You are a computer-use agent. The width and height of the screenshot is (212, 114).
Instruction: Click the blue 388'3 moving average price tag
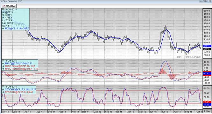207,46
